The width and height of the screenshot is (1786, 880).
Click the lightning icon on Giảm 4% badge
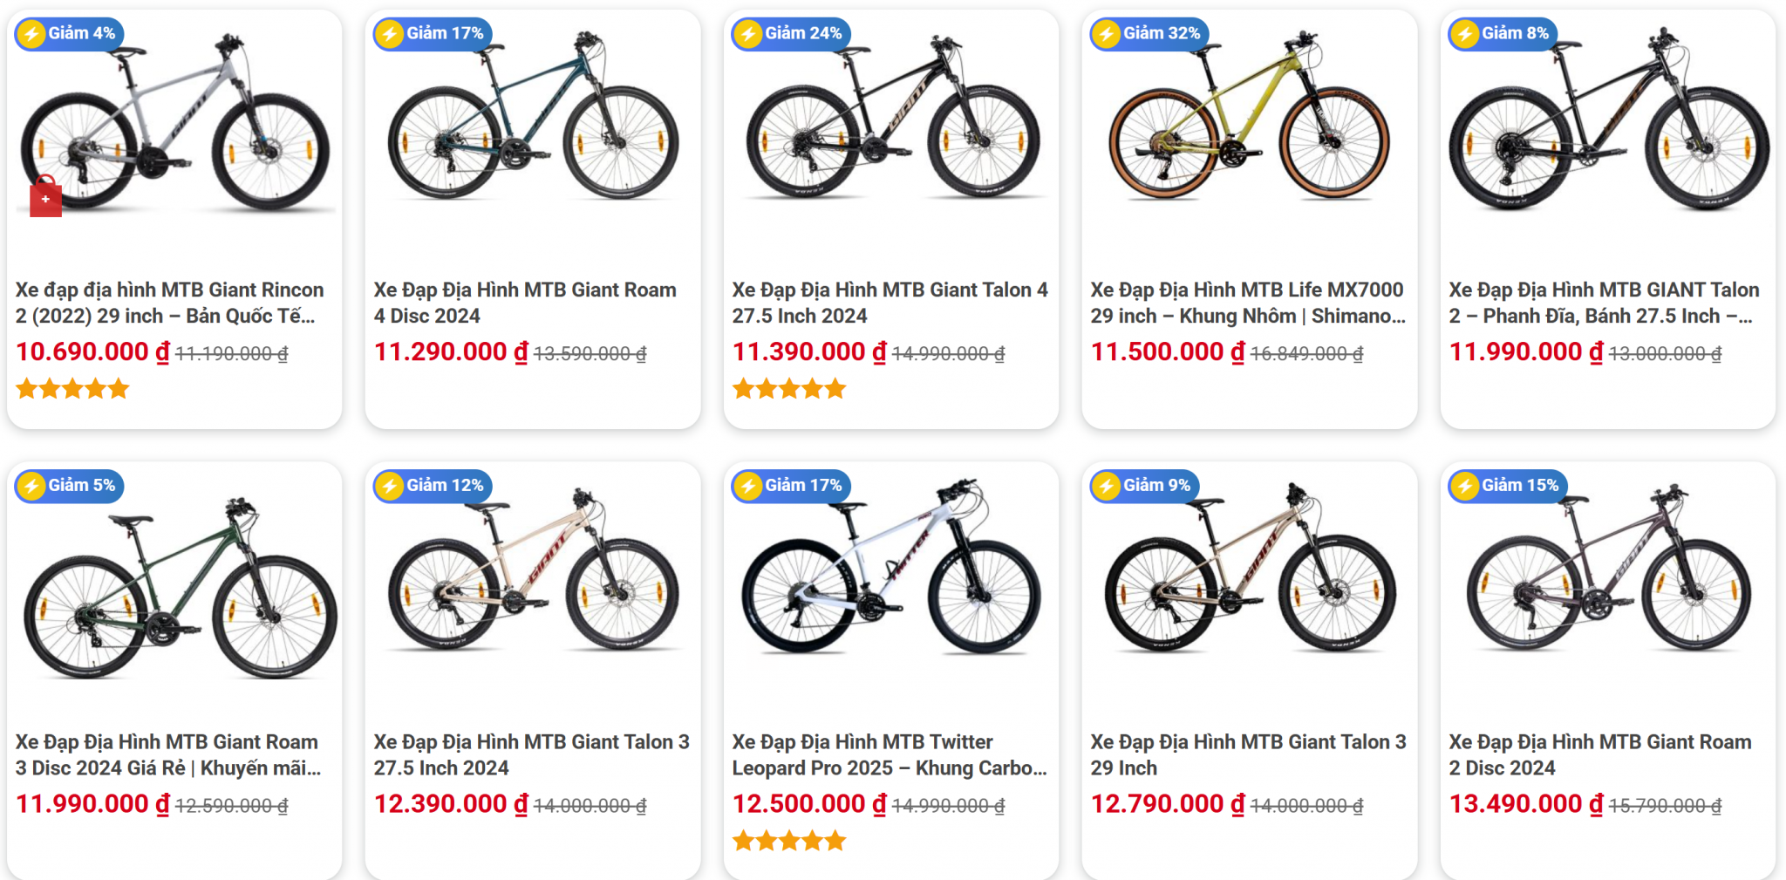[x=32, y=34]
